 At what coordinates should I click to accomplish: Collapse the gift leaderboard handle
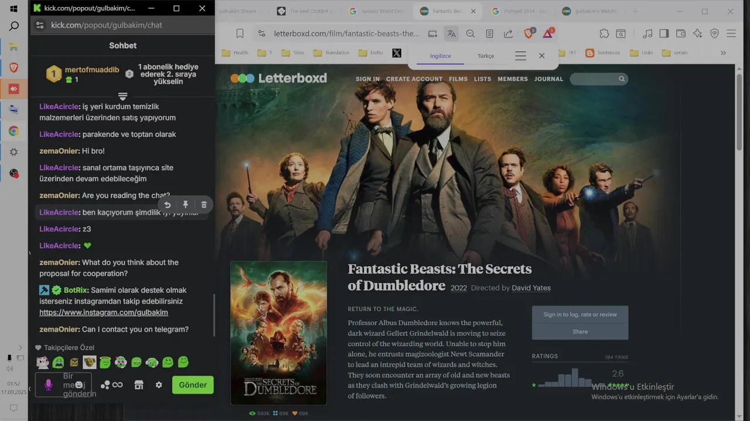tap(122, 96)
